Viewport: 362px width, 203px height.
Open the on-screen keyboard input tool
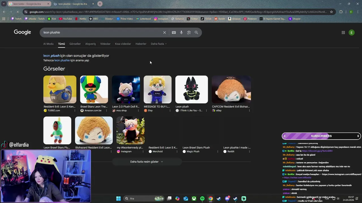tap(174, 32)
